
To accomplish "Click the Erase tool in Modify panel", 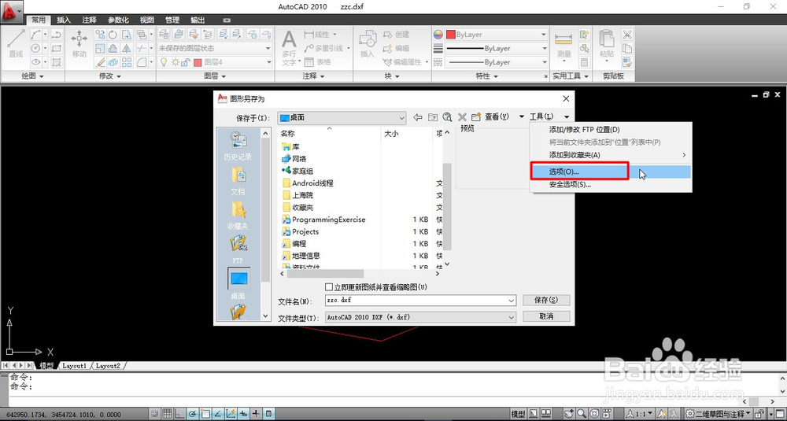I will 100,62.
